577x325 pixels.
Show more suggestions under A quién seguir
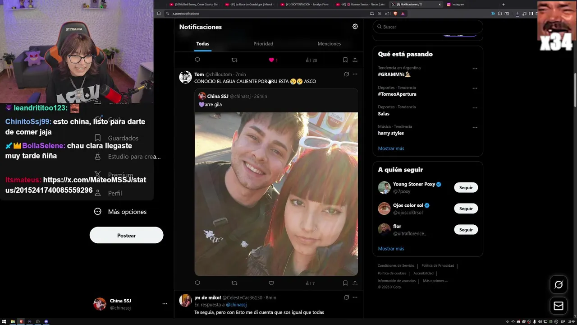(x=391, y=249)
